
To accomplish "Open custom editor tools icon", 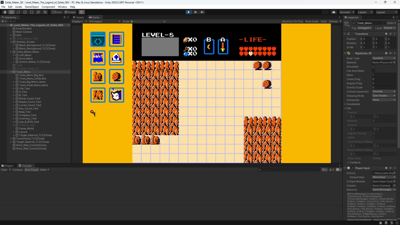I will tap(45, 12).
